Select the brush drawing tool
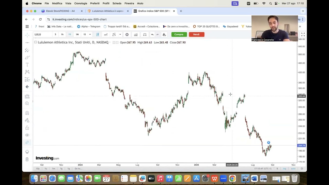329x185 pixels. pyautogui.click(x=27, y=57)
